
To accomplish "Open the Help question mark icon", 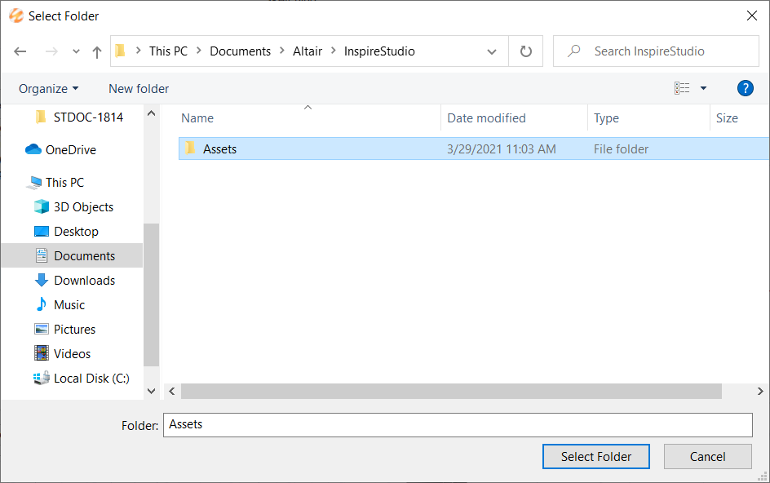I will (745, 88).
